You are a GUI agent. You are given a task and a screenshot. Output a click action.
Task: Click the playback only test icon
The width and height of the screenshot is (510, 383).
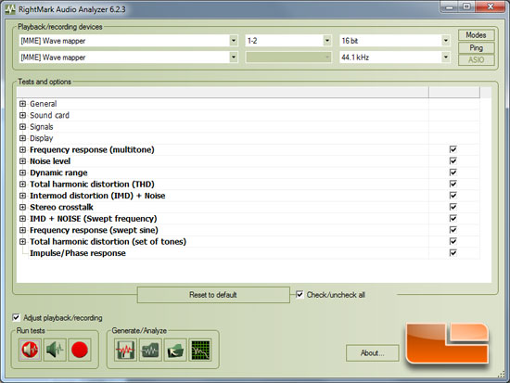(30, 350)
